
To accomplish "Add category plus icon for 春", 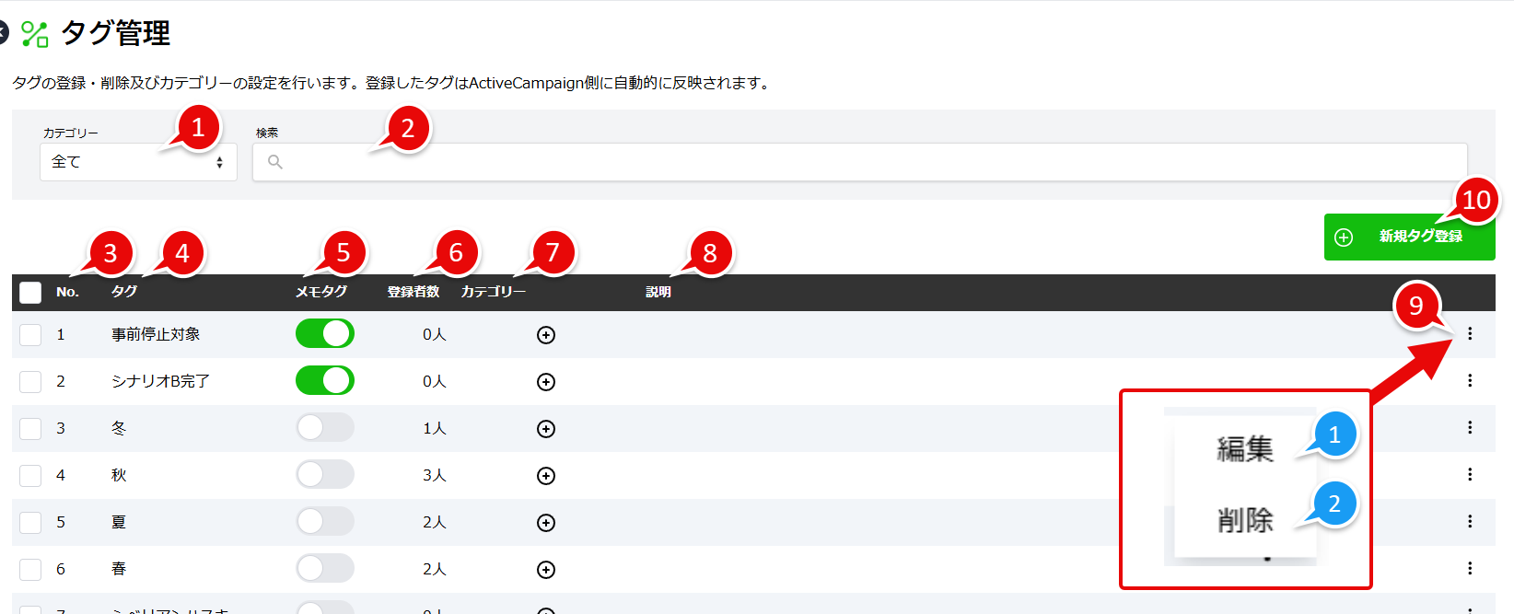I will pos(546,570).
